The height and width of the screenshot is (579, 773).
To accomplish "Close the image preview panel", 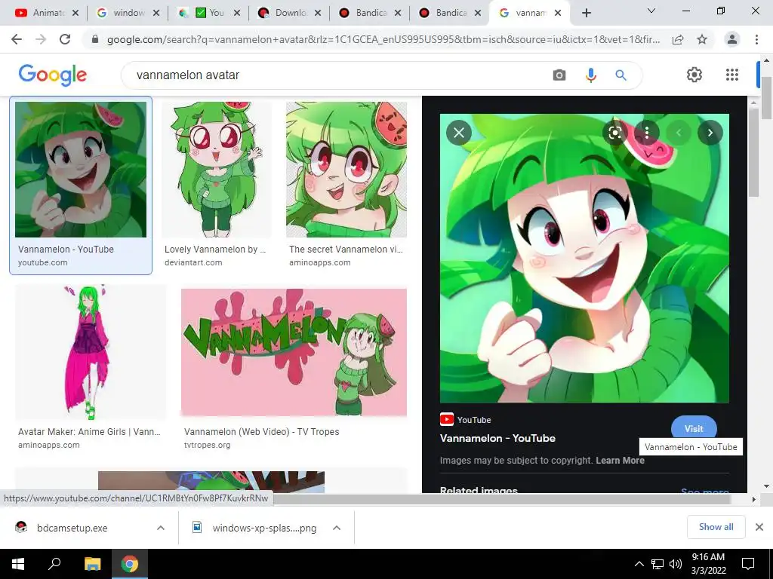I will [458, 133].
